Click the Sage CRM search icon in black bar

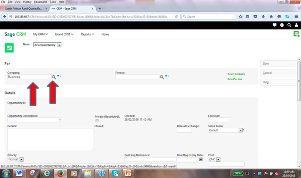click(x=289, y=25)
